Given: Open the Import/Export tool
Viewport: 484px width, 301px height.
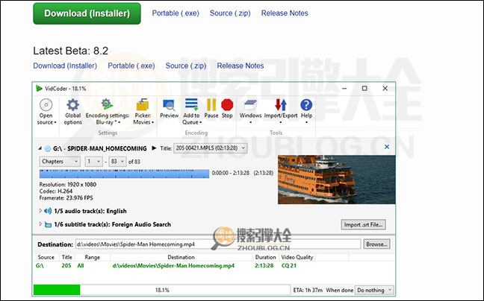Looking at the screenshot, I should 281,111.
